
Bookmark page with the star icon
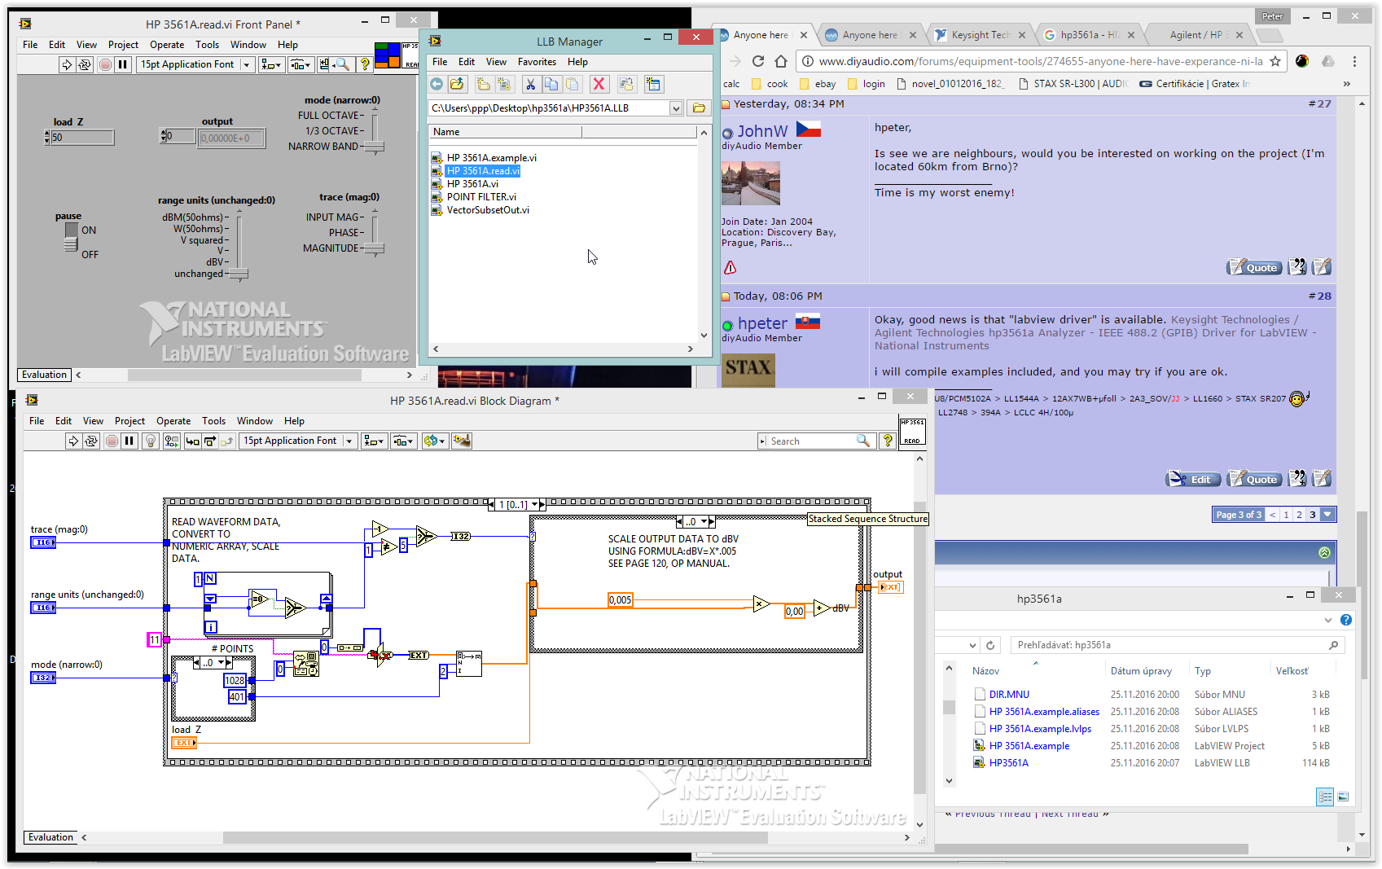[x=1275, y=61]
